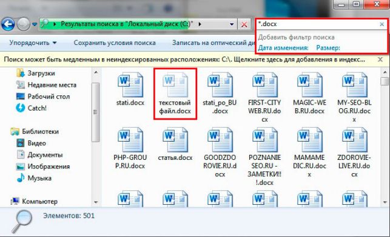Select POZNANIESEO.RU - ЗАМЕТКИ!!!.docx file
Viewport: 390px width, 237px height.
[264, 156]
